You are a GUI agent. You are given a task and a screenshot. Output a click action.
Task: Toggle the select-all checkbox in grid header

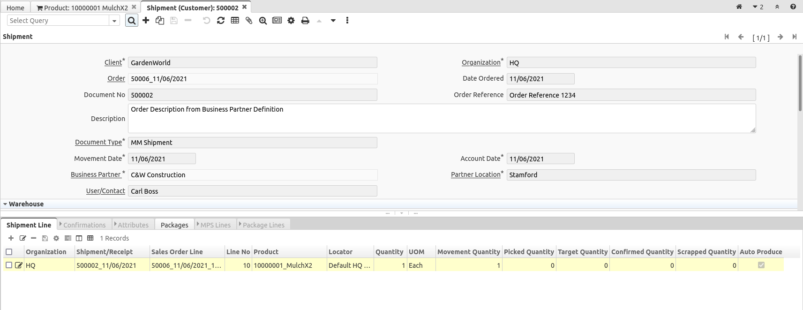9,252
